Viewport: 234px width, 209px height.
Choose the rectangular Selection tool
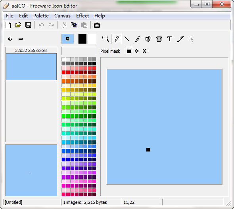(105, 38)
